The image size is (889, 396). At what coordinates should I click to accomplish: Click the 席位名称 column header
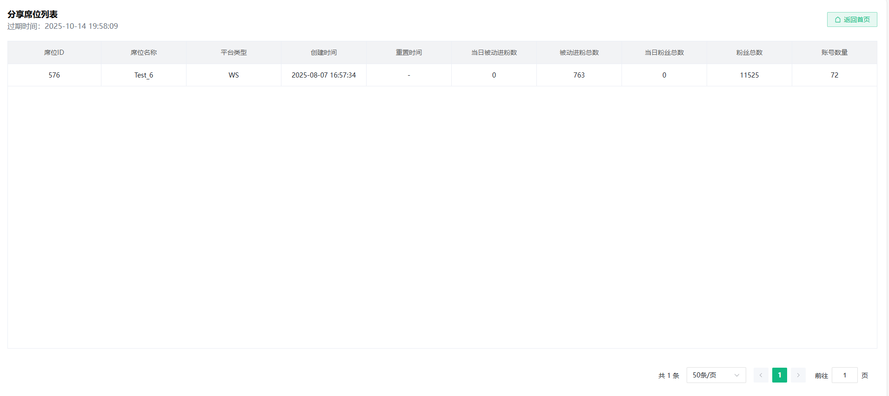tap(144, 52)
